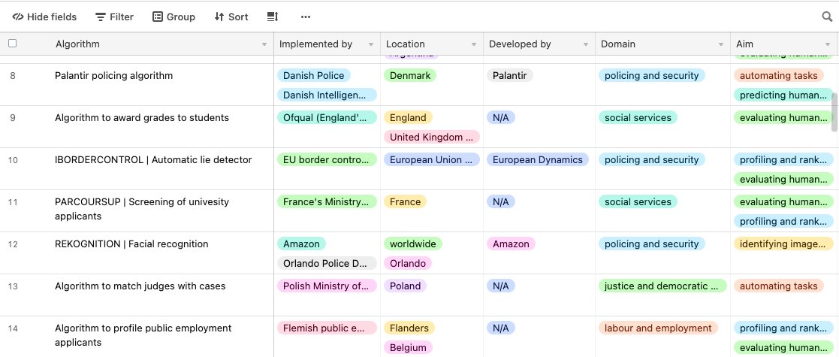This screenshot has height=357, width=839.
Task: Select row number 8
Action: 12,75
